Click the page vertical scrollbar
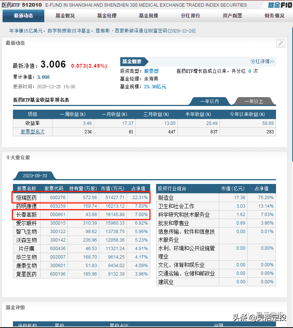The height and width of the screenshot is (328, 293). coord(292,94)
